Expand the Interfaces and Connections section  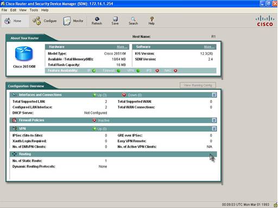[x=214, y=95]
